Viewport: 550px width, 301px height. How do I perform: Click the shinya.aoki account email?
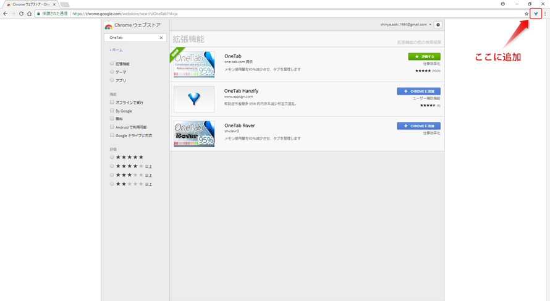pos(404,25)
